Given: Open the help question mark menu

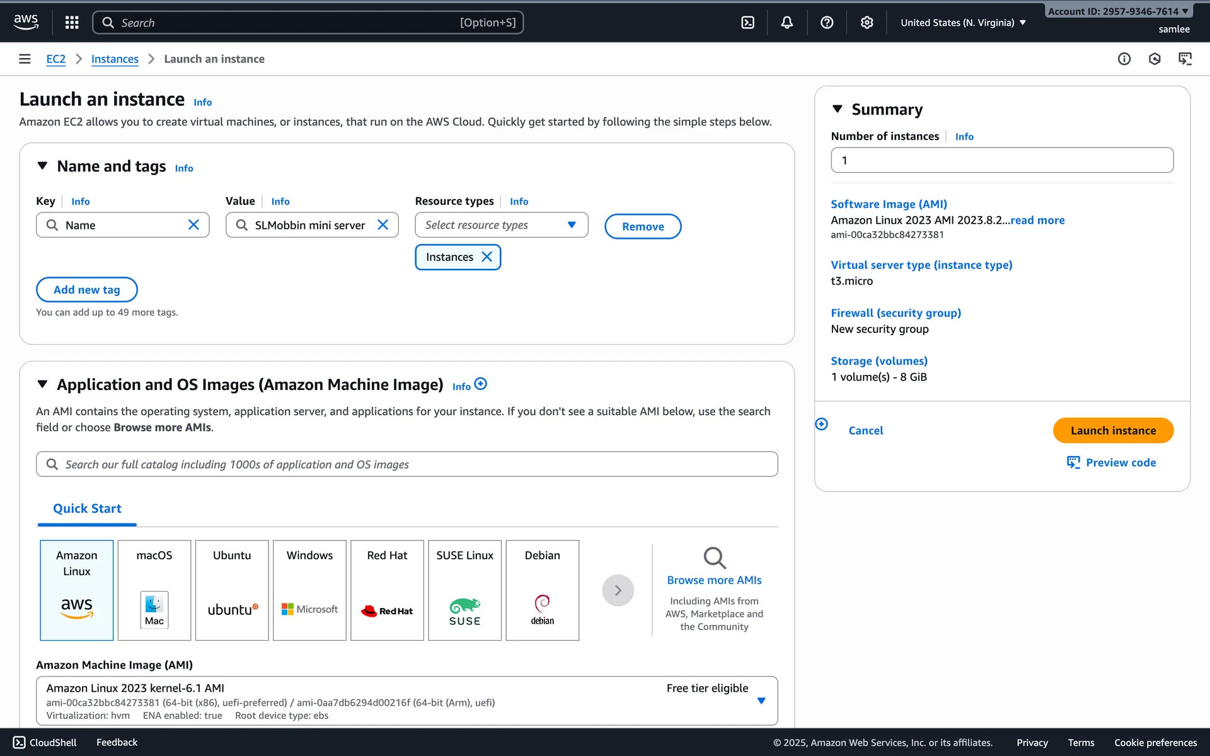Looking at the screenshot, I should [x=827, y=23].
